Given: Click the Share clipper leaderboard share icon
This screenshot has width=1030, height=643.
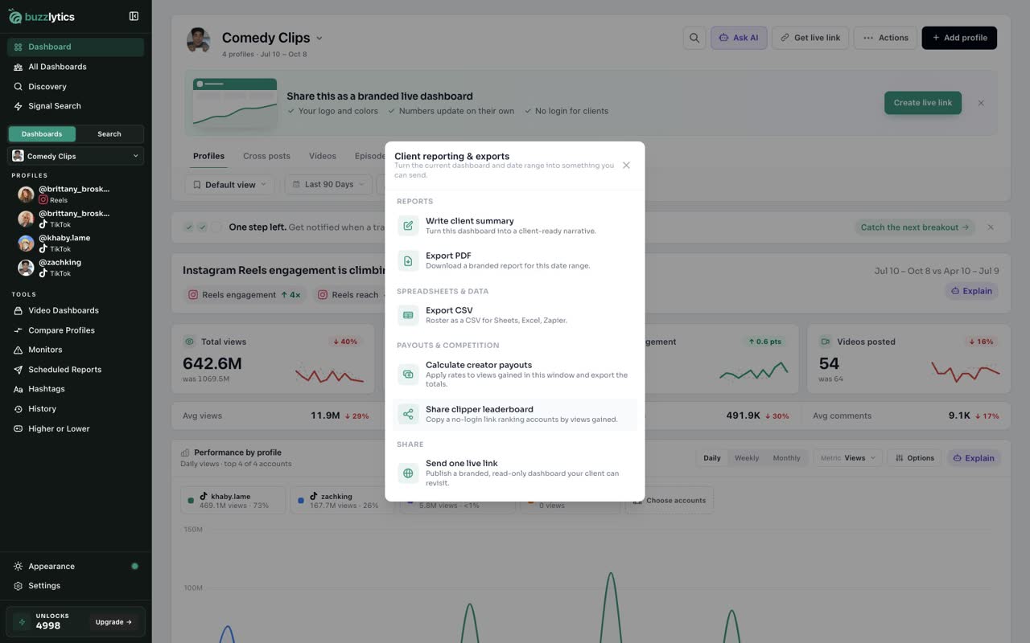Looking at the screenshot, I should pos(408,414).
